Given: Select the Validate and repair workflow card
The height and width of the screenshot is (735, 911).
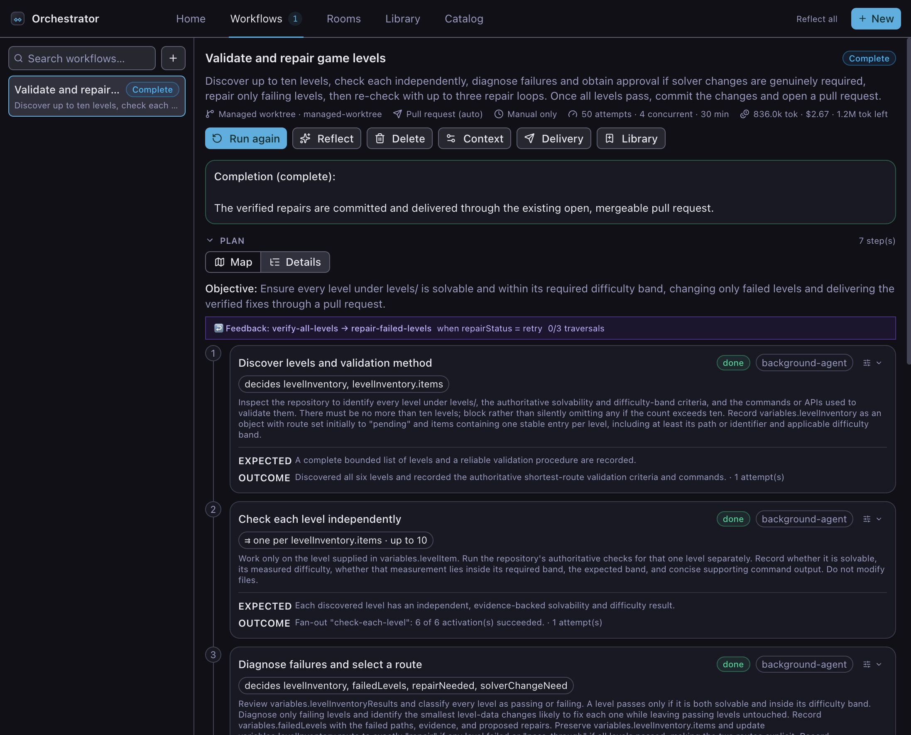Looking at the screenshot, I should 97,96.
